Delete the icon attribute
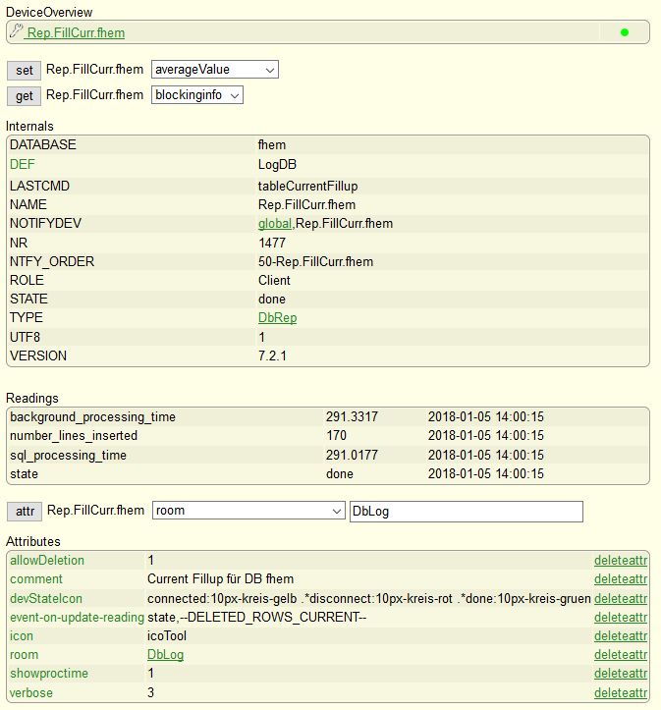Viewport: 661px width, 710px height. click(x=621, y=636)
